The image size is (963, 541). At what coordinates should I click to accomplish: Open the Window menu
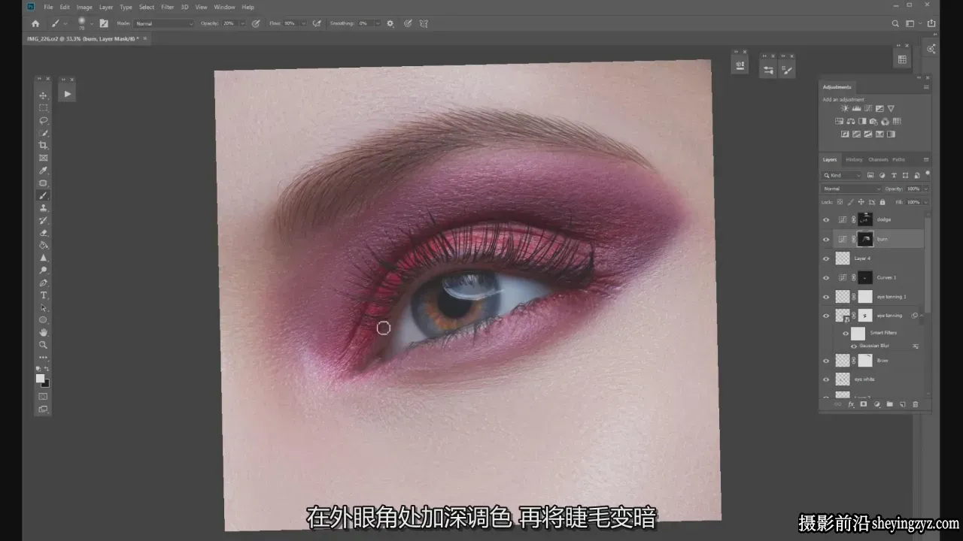coord(224,7)
